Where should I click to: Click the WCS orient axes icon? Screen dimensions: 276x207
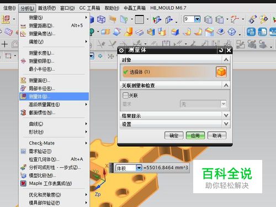(235, 19)
